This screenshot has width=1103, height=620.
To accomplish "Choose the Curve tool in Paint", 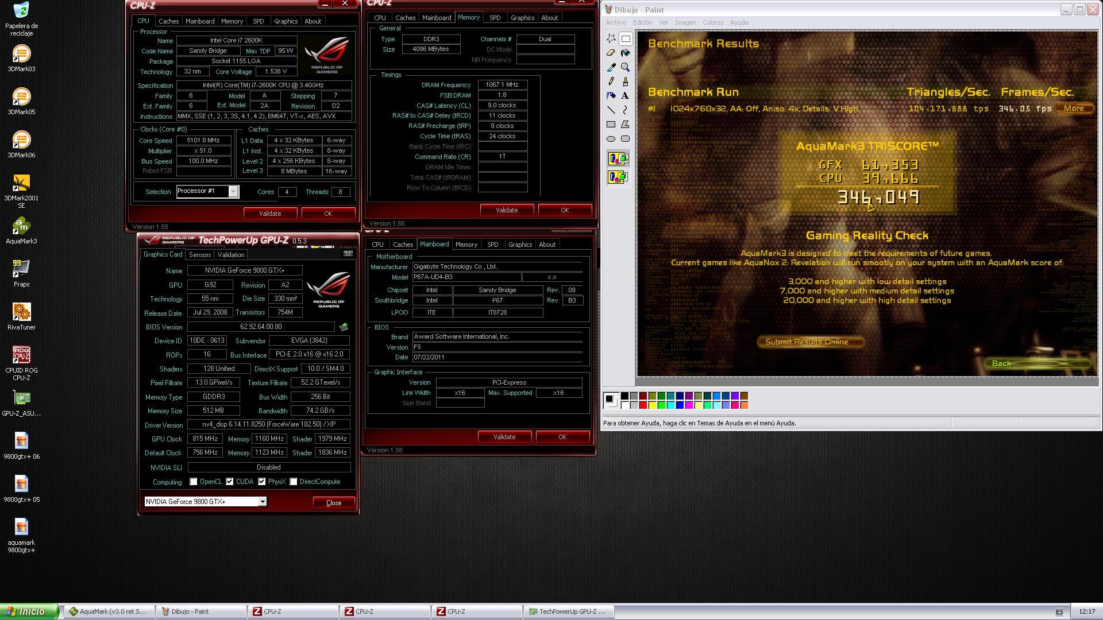I will pos(626,110).
